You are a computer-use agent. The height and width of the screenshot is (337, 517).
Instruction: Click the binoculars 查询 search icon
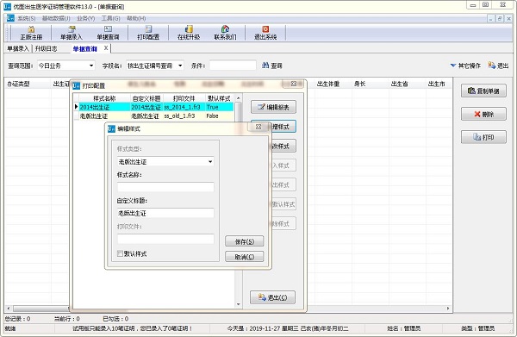point(265,66)
